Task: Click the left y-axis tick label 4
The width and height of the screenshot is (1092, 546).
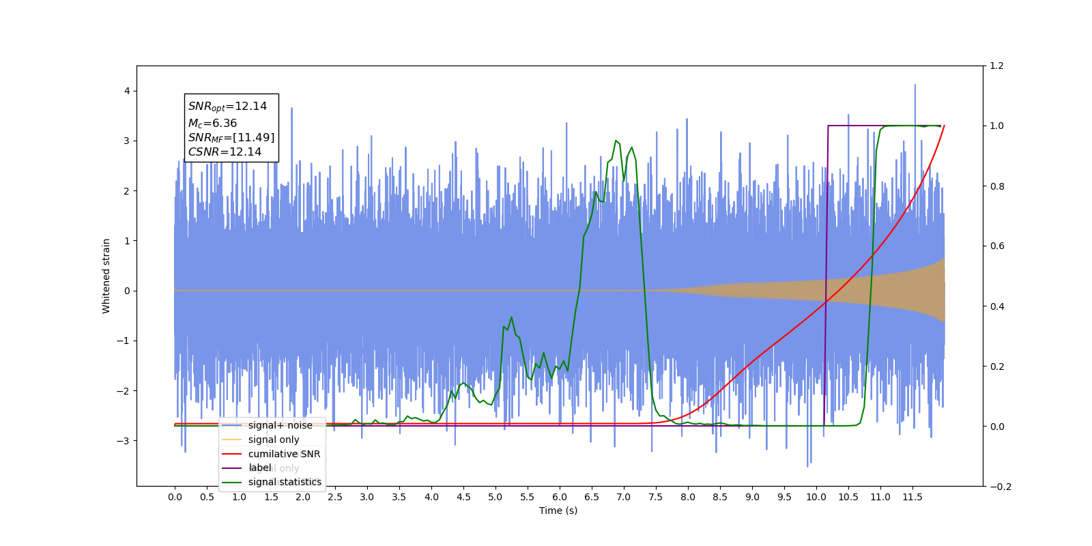Action: (127, 91)
